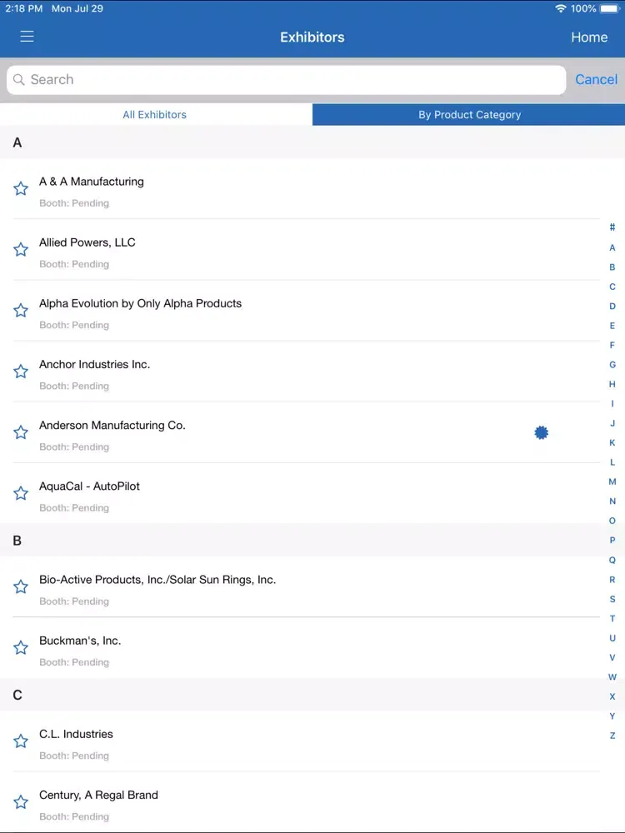Image resolution: width=625 pixels, height=833 pixels.
Task: Jump to letter A in index
Action: click(x=612, y=247)
